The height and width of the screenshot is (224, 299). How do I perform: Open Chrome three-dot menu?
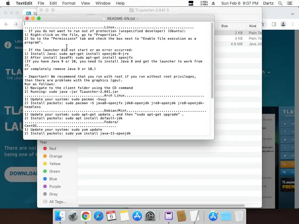click(293, 24)
